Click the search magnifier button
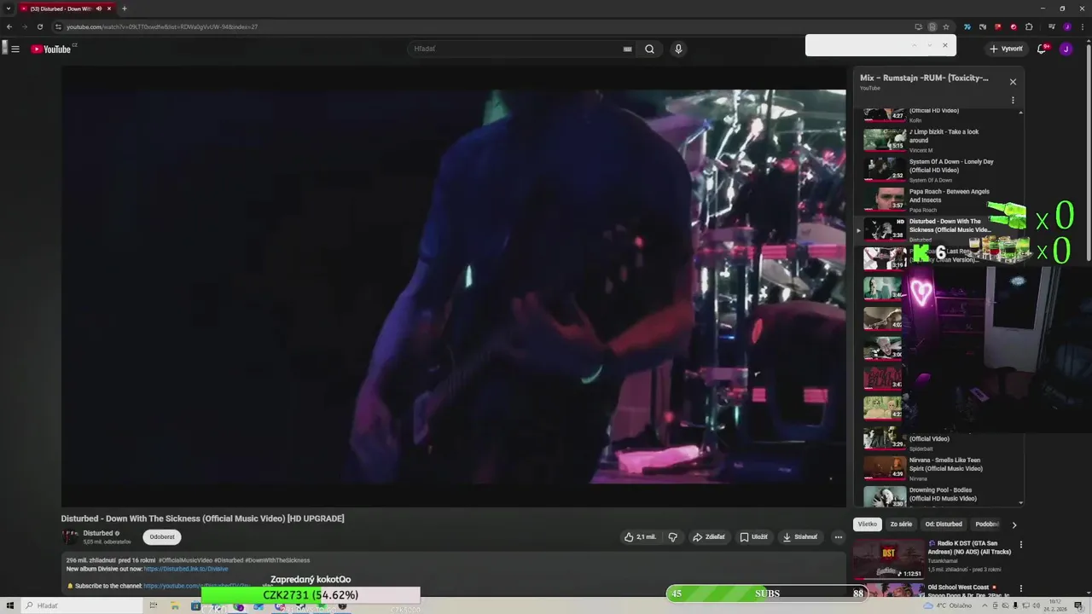The height and width of the screenshot is (614, 1092). click(649, 49)
